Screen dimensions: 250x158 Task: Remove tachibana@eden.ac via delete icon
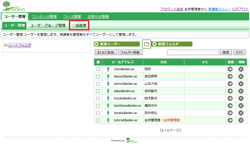[x=241, y=106]
